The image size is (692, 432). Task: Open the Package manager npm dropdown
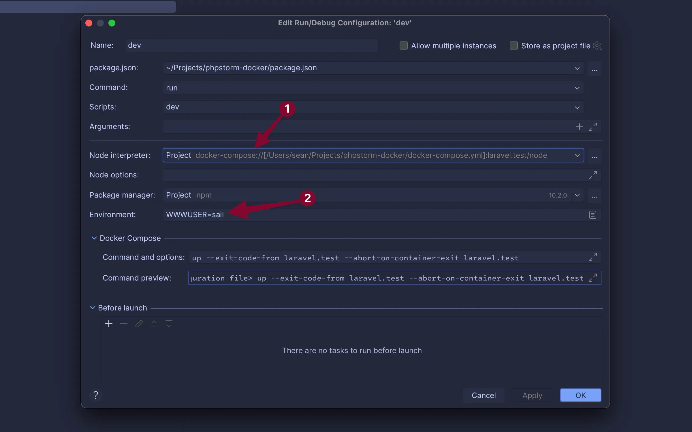click(x=577, y=195)
